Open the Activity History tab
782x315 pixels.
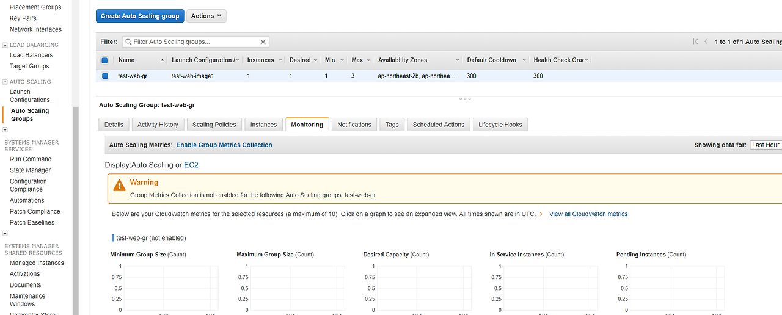point(158,125)
